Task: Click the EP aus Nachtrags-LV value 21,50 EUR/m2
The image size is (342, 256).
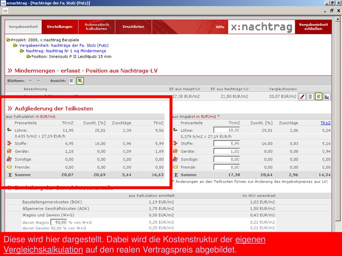Action: click(x=234, y=96)
